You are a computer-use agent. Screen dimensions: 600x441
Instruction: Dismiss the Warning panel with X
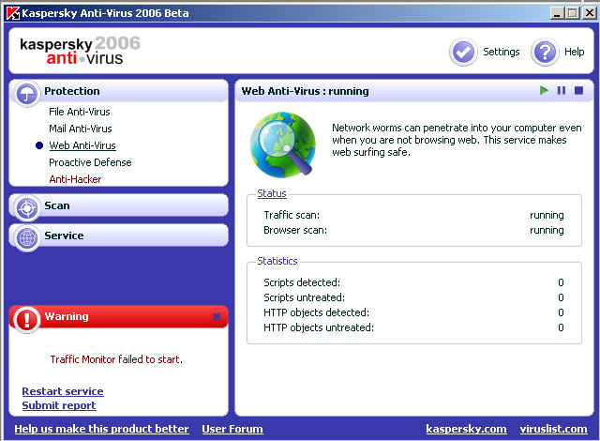[217, 316]
